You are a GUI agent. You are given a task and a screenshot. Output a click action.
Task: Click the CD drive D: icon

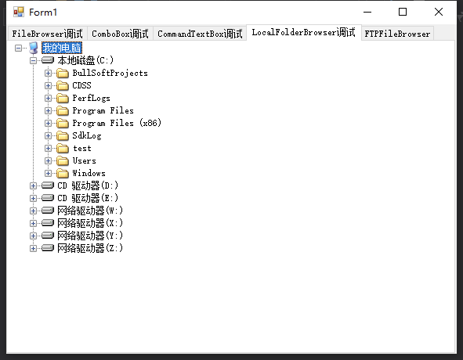(x=48, y=185)
